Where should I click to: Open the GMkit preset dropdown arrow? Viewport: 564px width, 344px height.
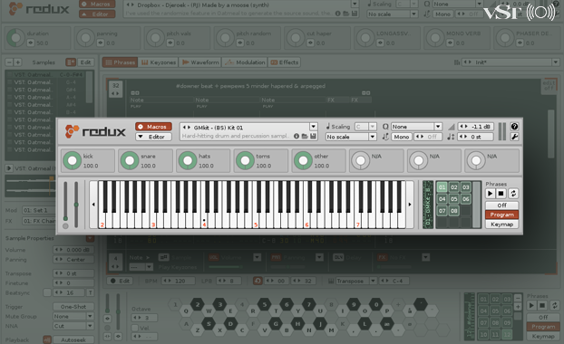(314, 127)
